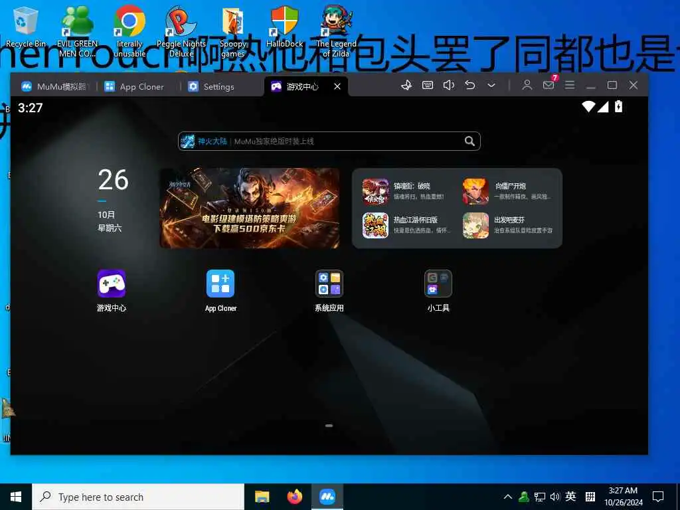
Task: Click the pin toolbar icon
Action: (406, 85)
